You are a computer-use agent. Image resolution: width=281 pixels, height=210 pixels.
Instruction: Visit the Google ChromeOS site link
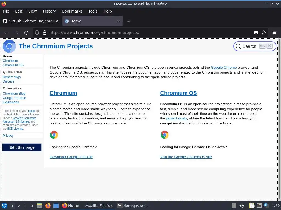(x=186, y=157)
